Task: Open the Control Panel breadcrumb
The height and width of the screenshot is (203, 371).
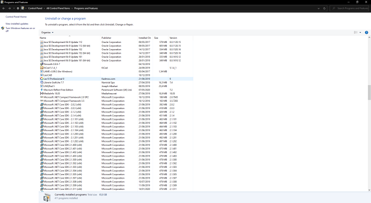Action: (x=35, y=8)
